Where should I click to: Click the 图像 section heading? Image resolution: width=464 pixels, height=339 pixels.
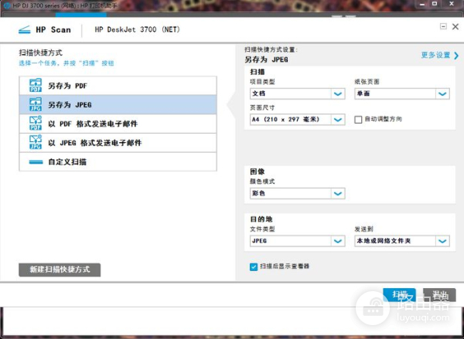point(258,171)
